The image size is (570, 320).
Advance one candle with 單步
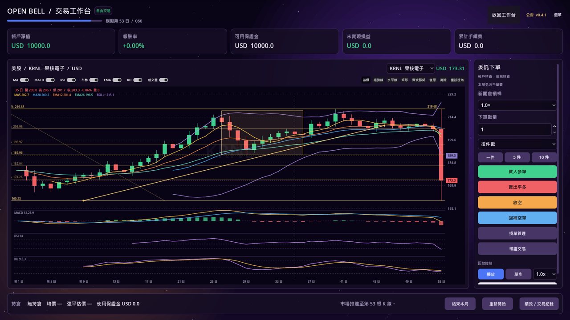tap(518, 274)
